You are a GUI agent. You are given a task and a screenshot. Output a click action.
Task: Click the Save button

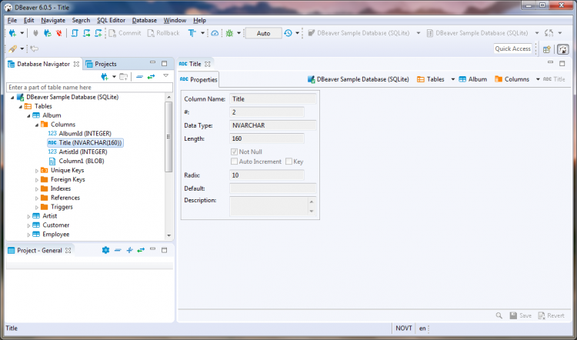pos(521,315)
